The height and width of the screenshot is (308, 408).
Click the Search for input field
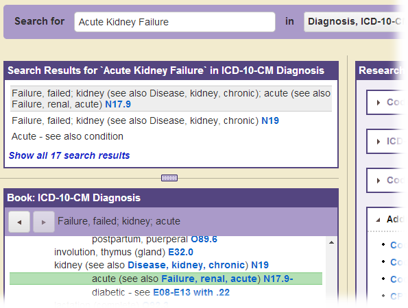pyautogui.click(x=175, y=22)
